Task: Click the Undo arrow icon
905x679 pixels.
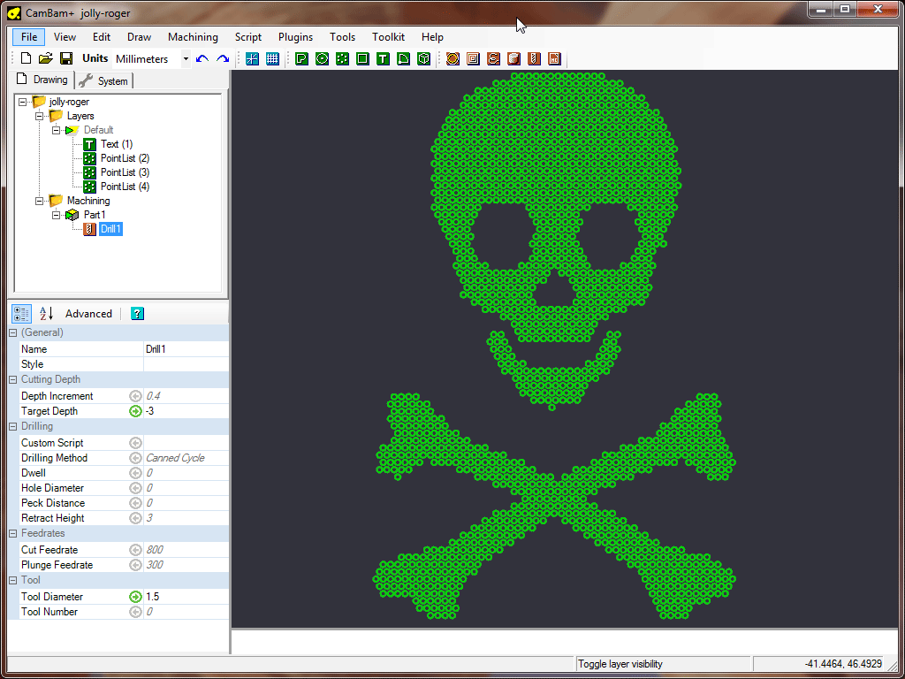Action: 202,58
